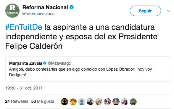
Task: Open the #EnTuitDe hashtag link
Action: tap(24, 27)
